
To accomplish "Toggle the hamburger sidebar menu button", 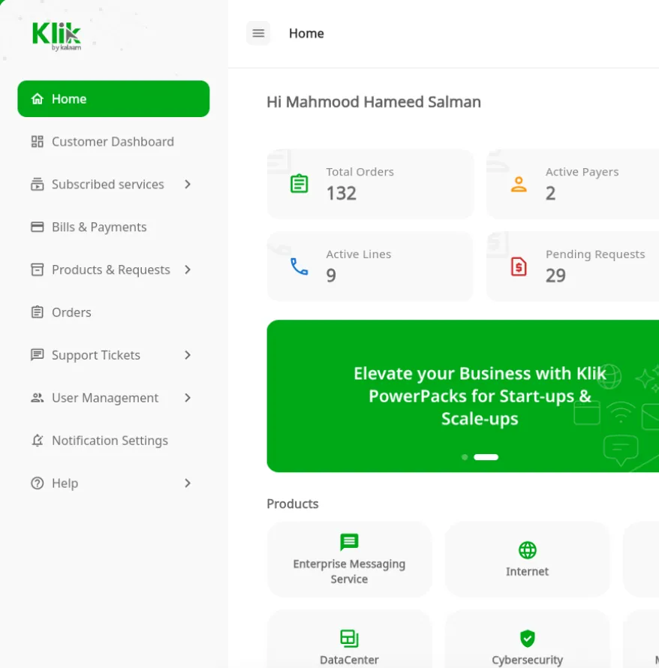I will pos(258,33).
